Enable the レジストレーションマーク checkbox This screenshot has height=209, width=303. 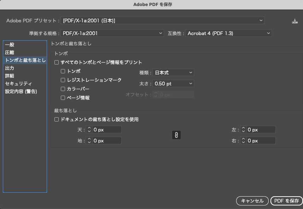tap(63, 80)
